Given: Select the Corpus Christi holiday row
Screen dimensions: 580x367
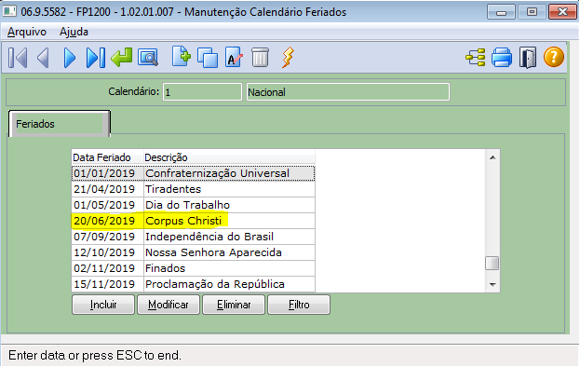Looking at the screenshot, I should click(x=193, y=221).
